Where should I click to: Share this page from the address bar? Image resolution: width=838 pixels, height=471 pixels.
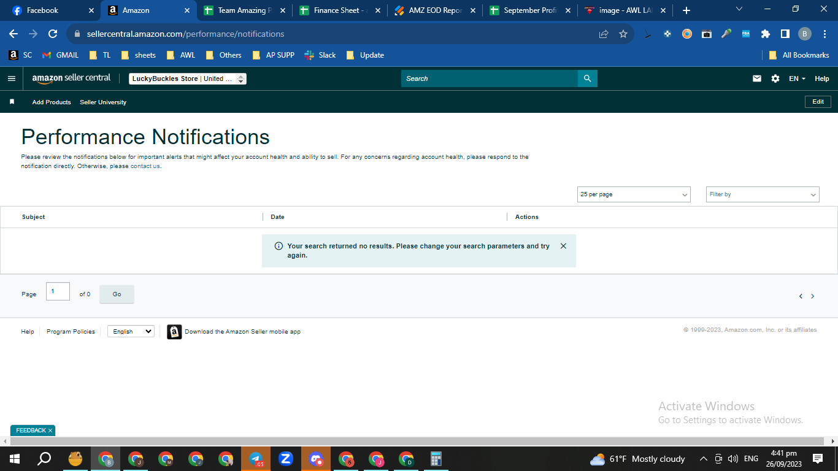pyautogui.click(x=604, y=34)
